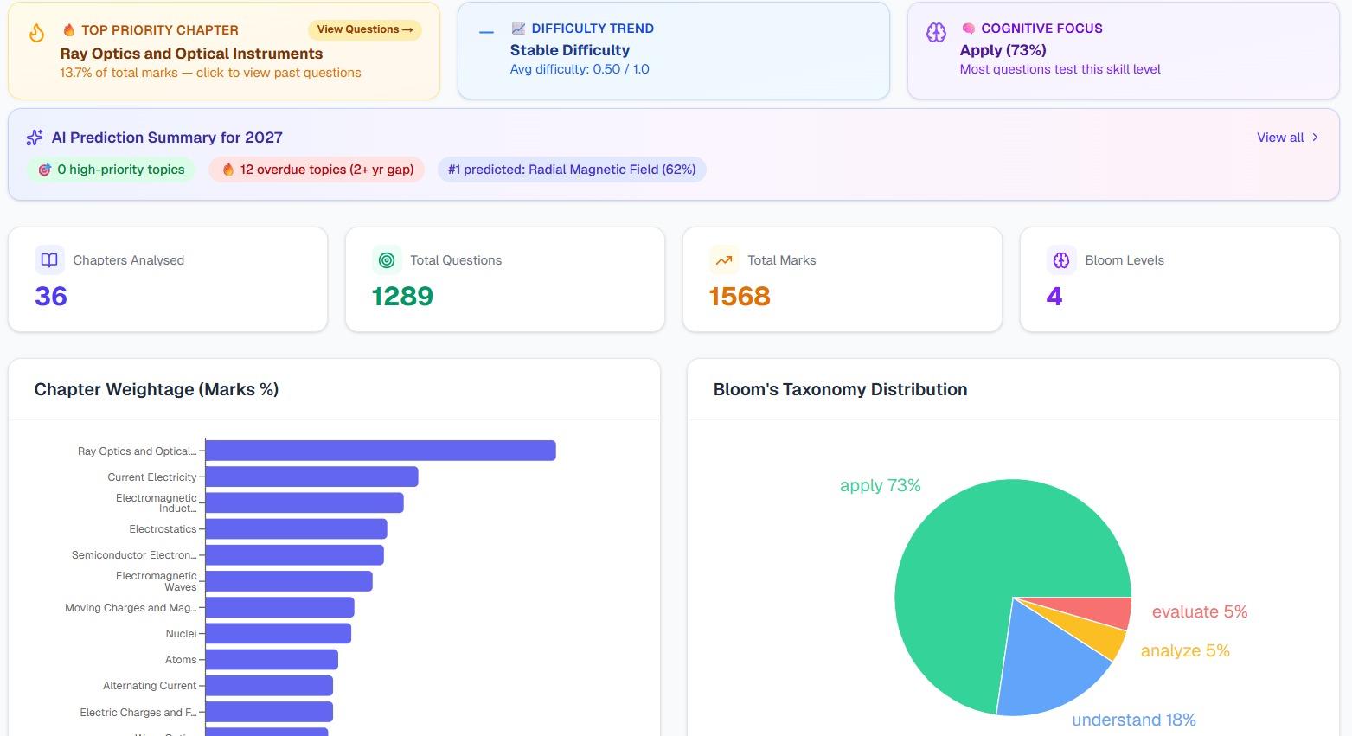Click the 'apply 73%' pie label
Image resolution: width=1352 pixels, height=736 pixels.
tap(880, 486)
